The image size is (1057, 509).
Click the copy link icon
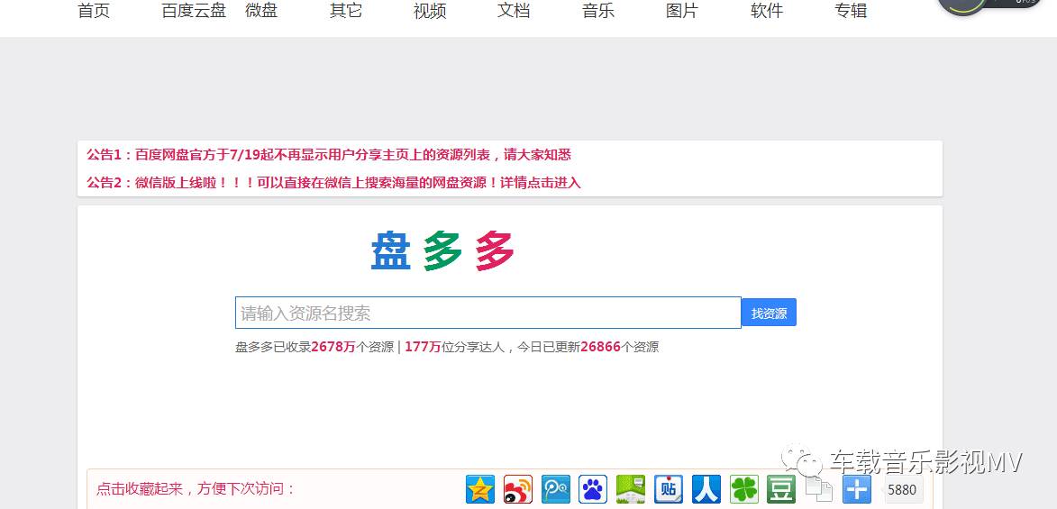(819, 489)
